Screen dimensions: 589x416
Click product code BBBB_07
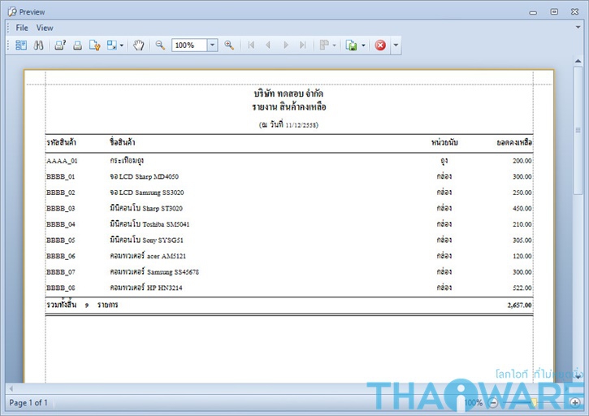[61, 271]
